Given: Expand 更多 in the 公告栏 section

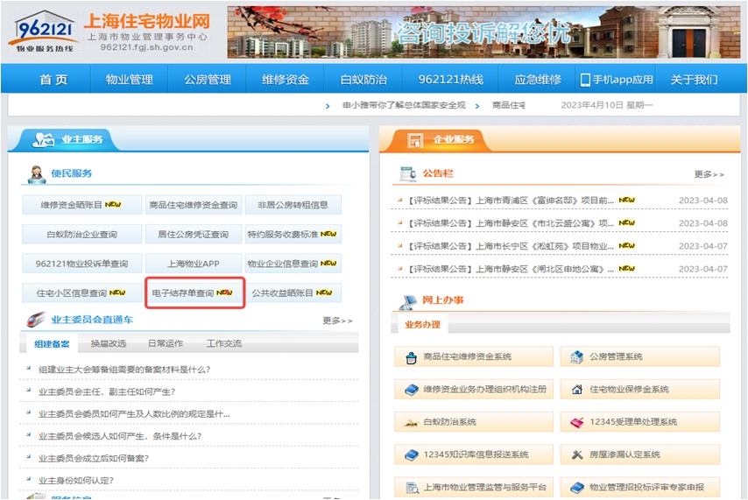Looking at the screenshot, I should click(x=709, y=174).
